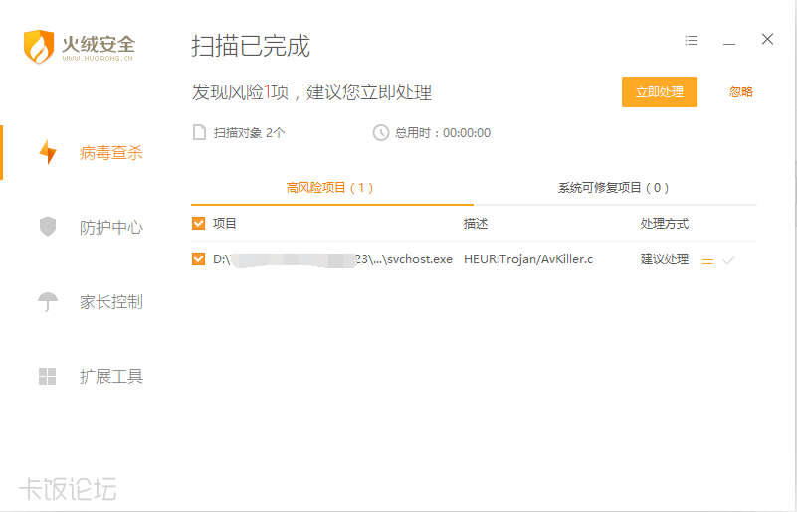Click the svchost.exe row details icon
The image size is (797, 512).
(707, 259)
